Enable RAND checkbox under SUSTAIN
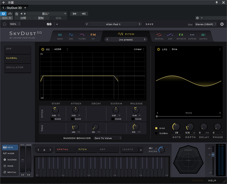 [x=113, y=119]
